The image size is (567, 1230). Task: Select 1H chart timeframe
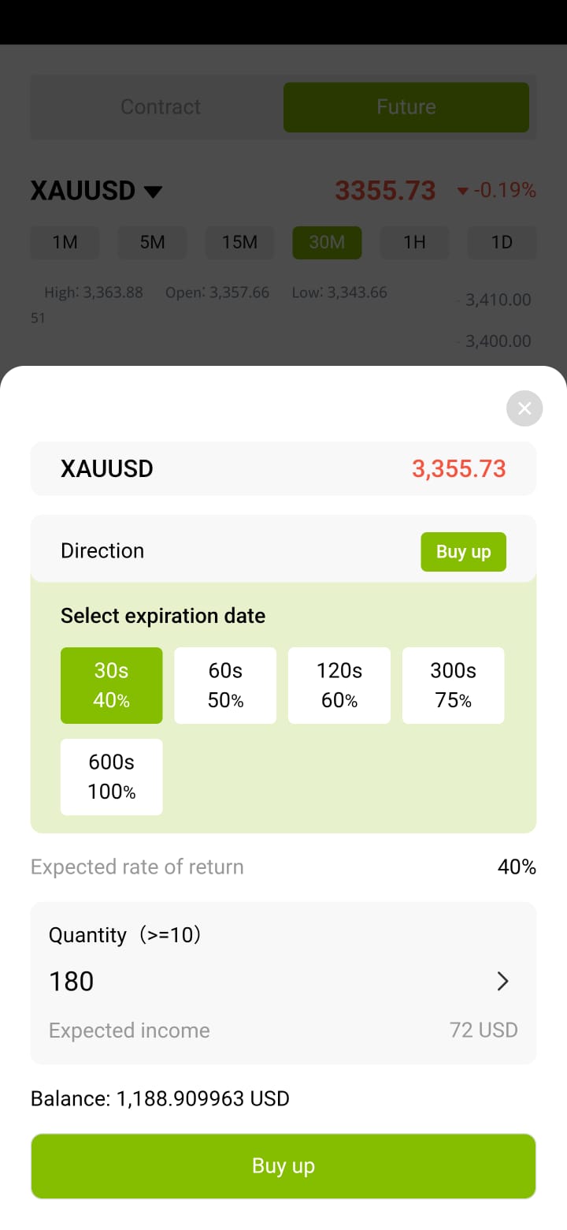(x=415, y=243)
